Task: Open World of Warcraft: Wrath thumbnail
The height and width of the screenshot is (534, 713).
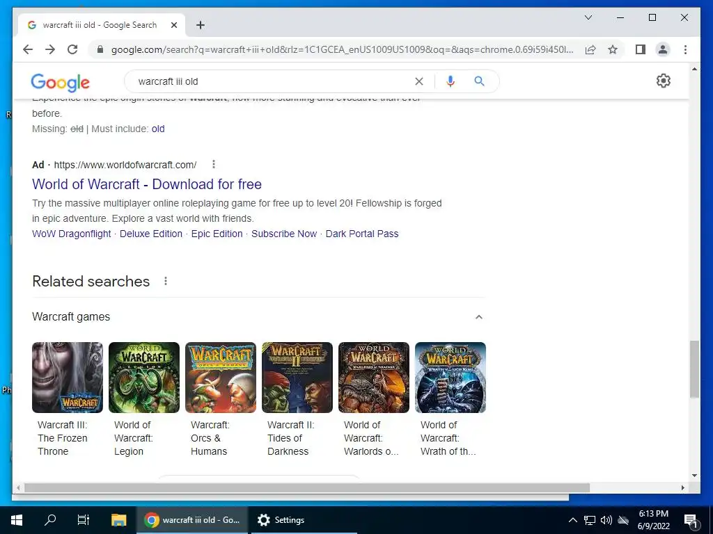Action: point(450,378)
